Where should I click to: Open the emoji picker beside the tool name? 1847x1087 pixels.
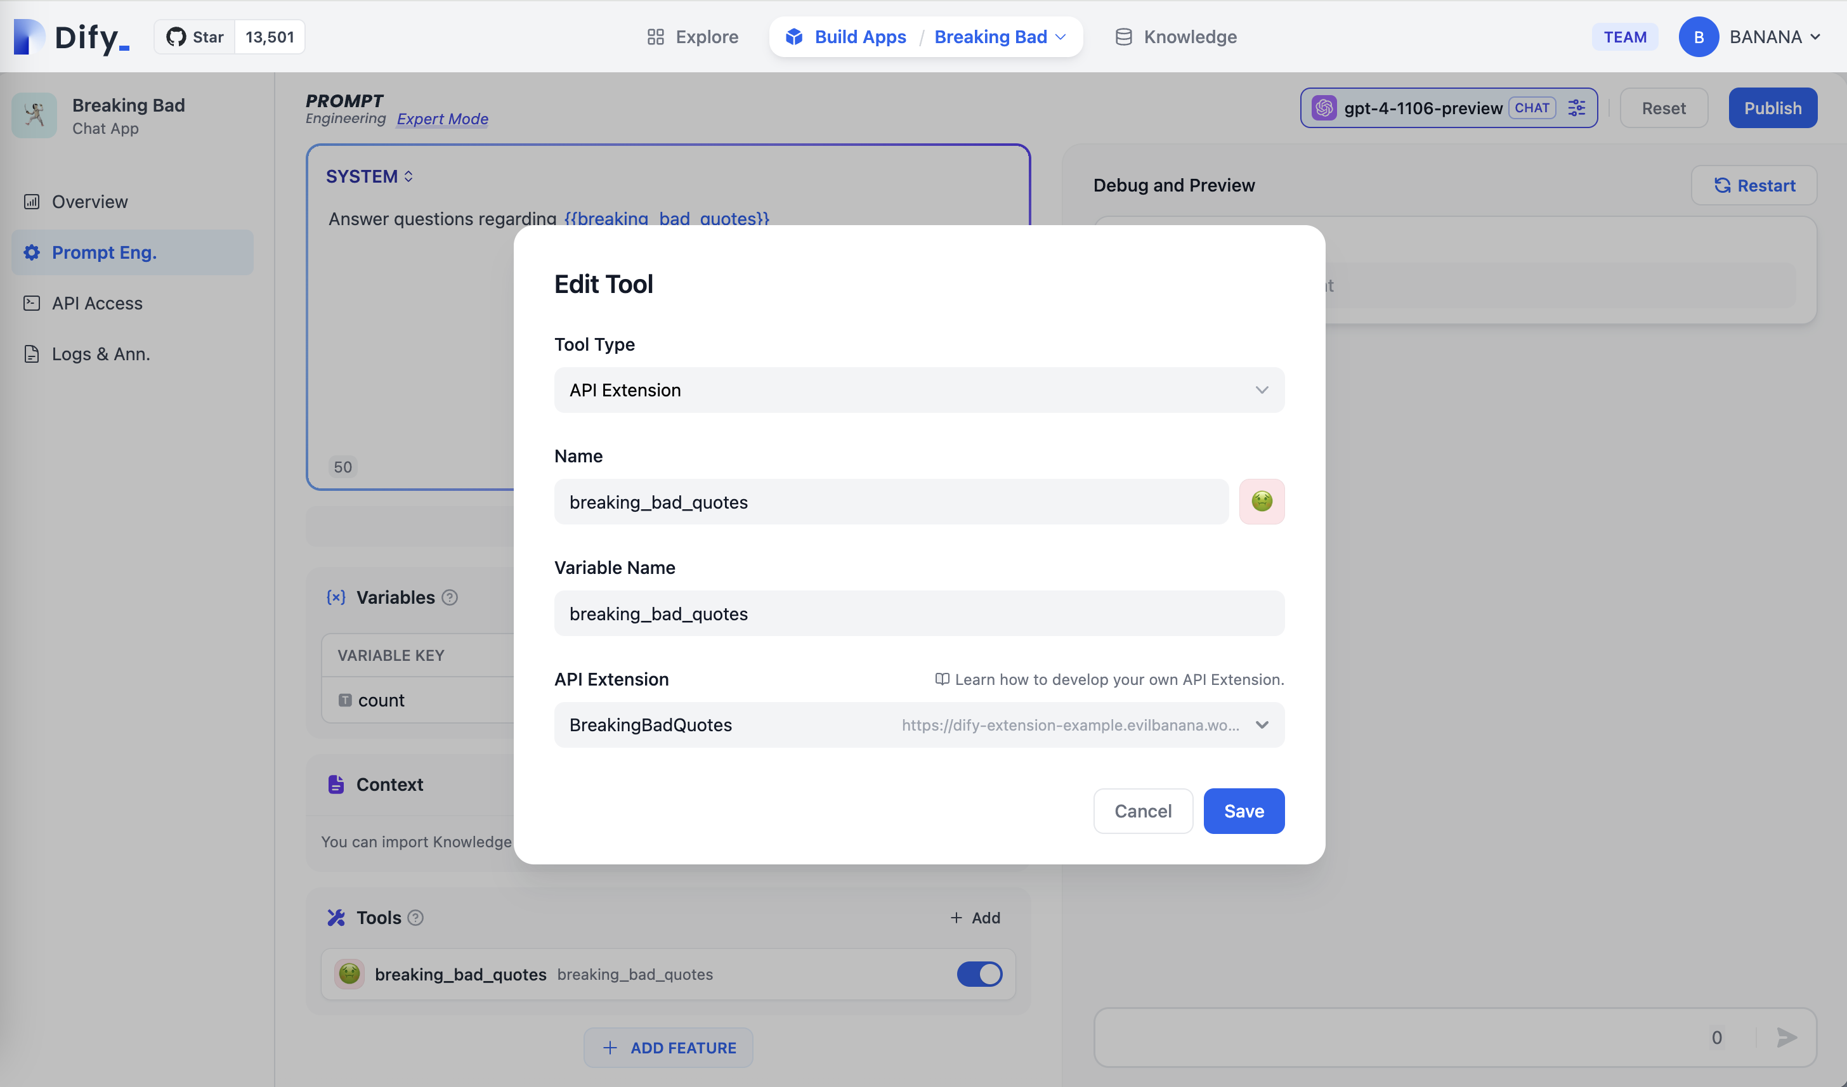(1262, 502)
